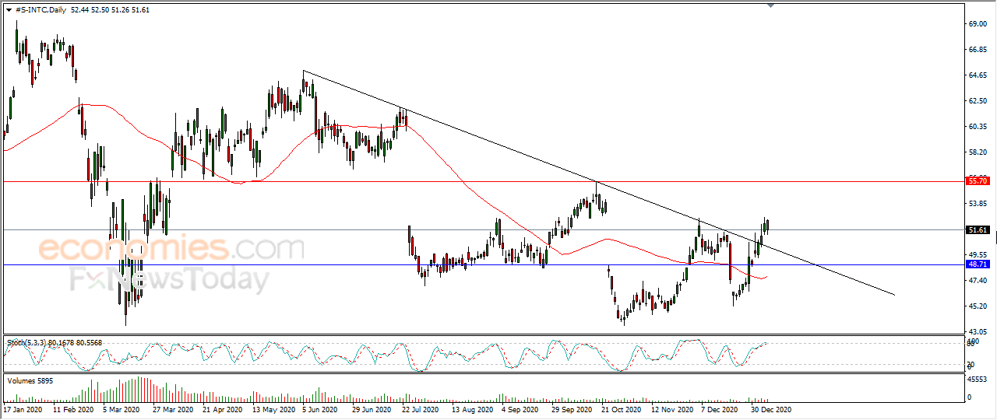Click the 21 Apr 2020 date label
Viewport: 997px width, 420px height.
[x=223, y=409]
